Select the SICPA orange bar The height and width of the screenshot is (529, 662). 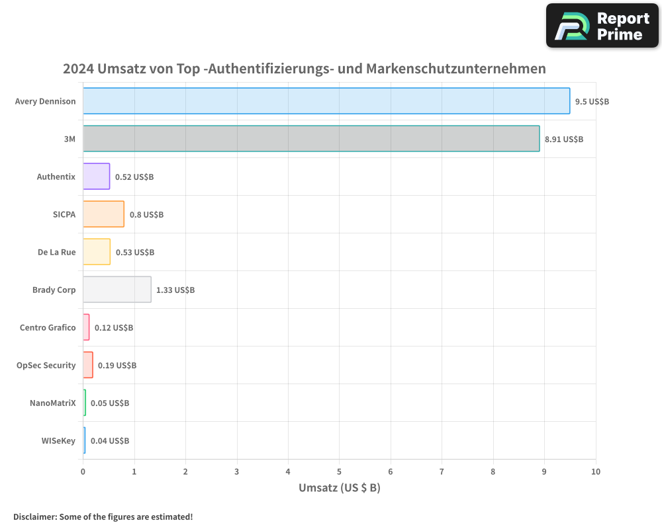pos(103,214)
